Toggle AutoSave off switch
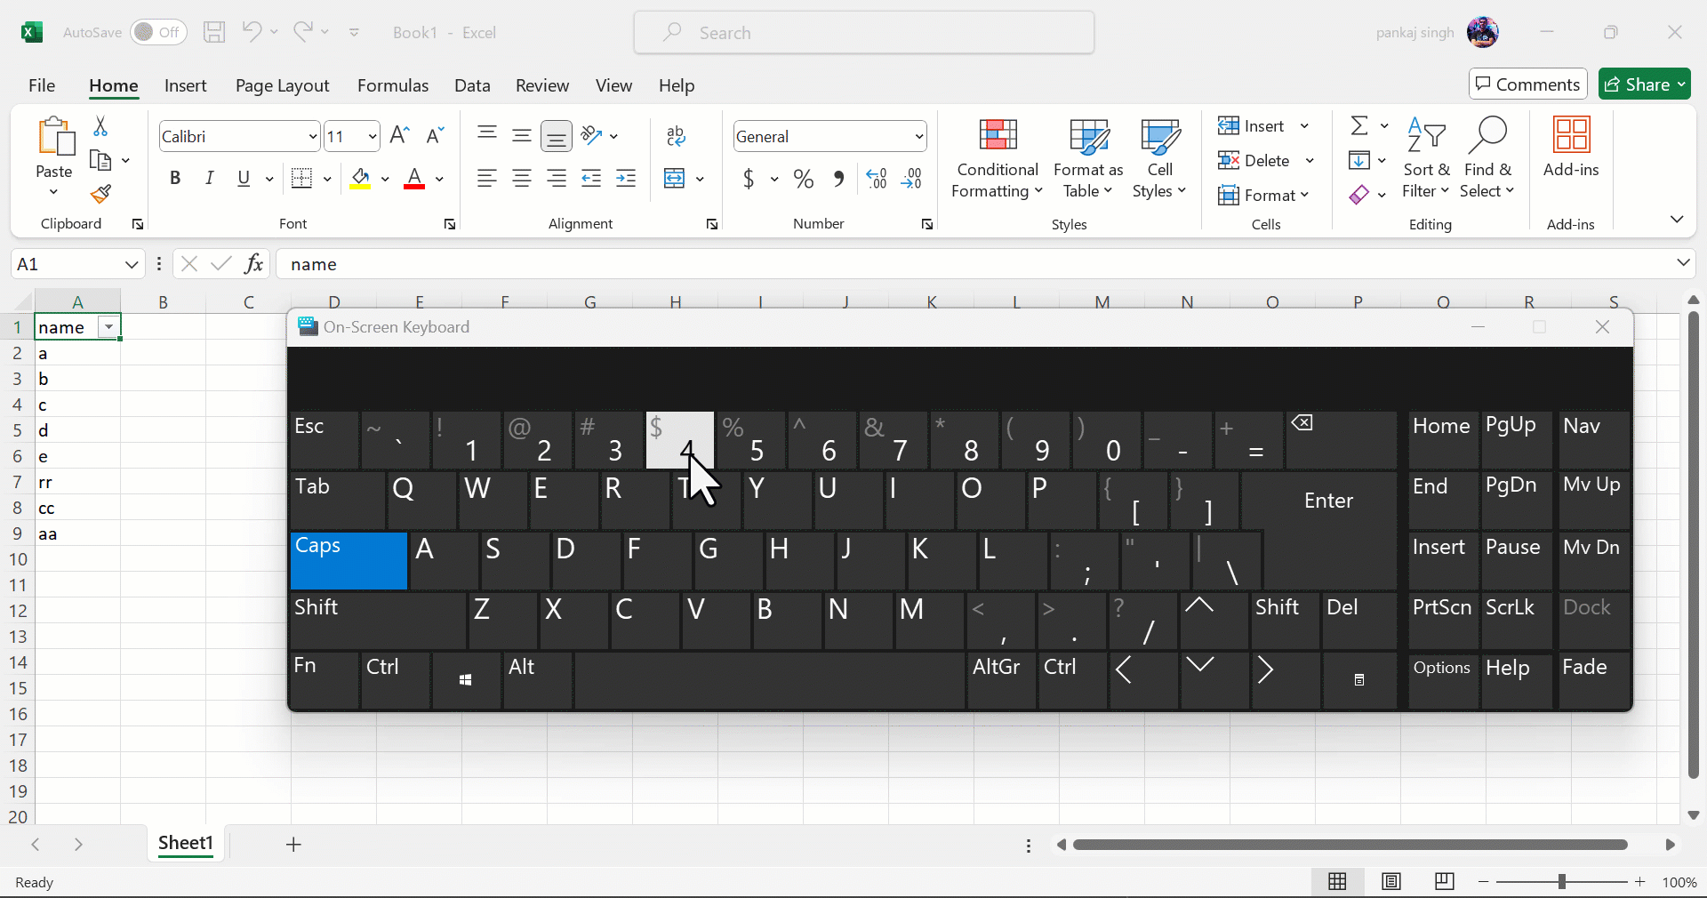Viewport: 1707px width, 898px height. coord(157,32)
